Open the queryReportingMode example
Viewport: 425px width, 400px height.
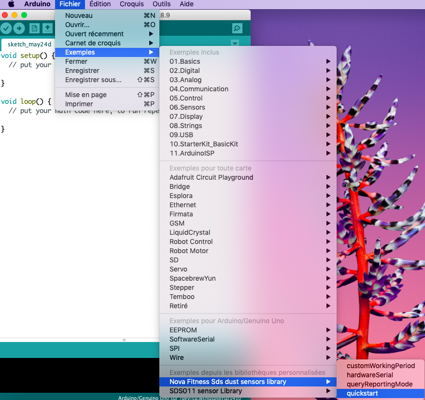pyautogui.click(x=381, y=385)
